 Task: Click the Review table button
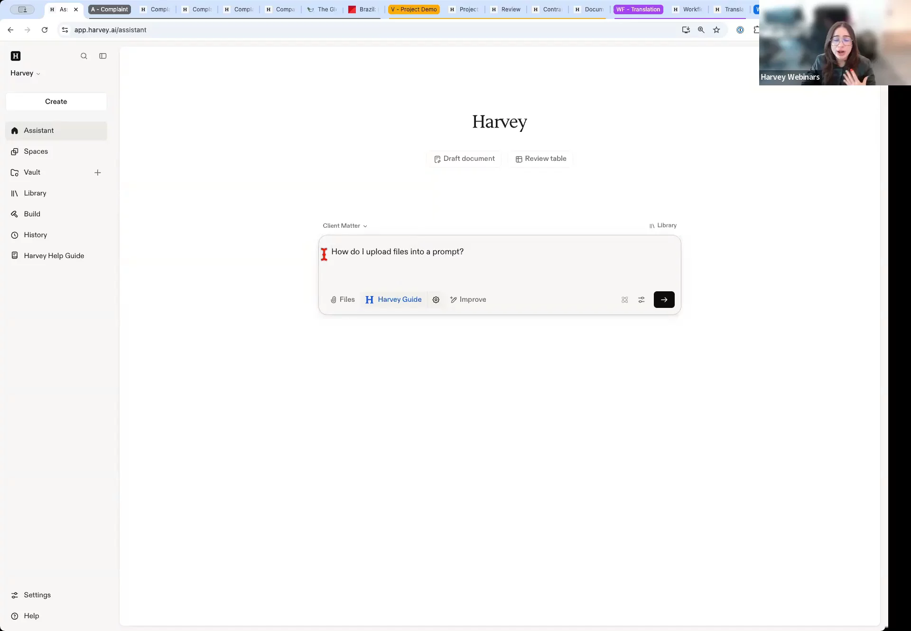tap(540, 159)
